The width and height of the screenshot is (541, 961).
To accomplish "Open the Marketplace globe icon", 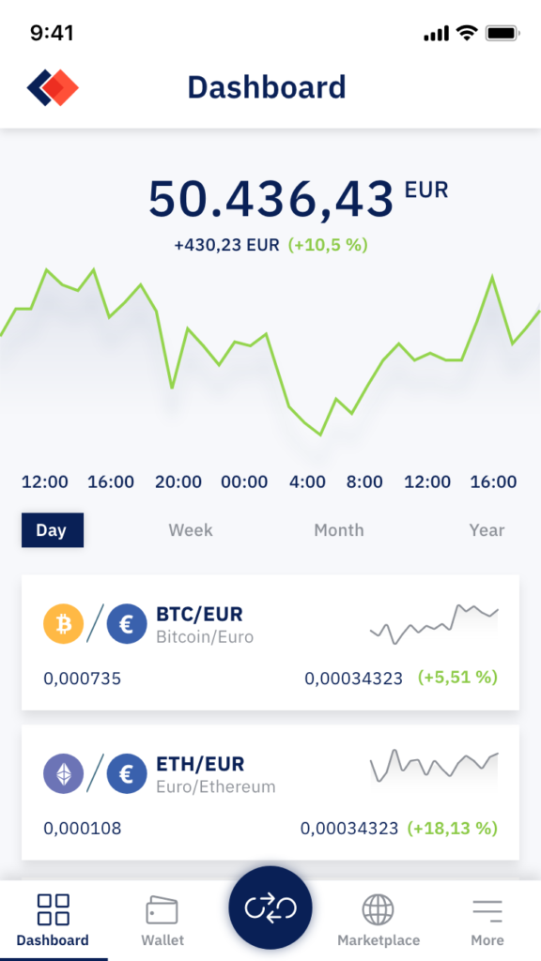I will pyautogui.click(x=378, y=909).
